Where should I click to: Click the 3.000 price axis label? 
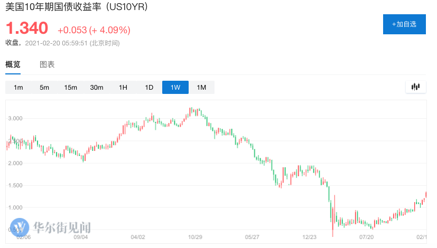point(15,118)
